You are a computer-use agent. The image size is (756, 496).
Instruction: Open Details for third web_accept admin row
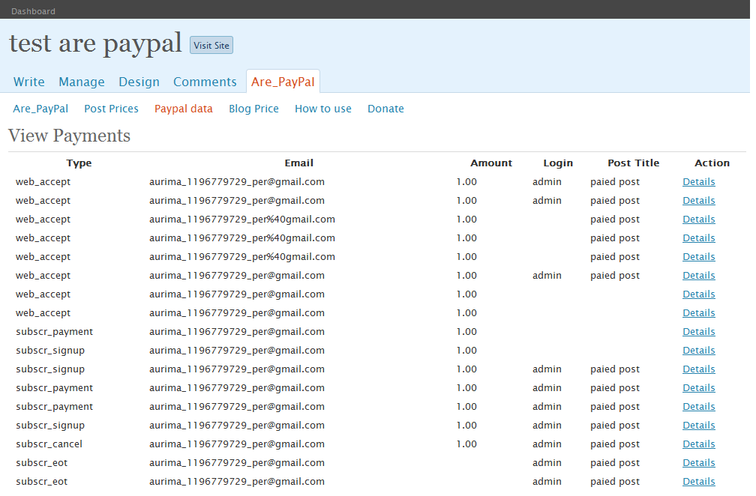click(x=699, y=276)
